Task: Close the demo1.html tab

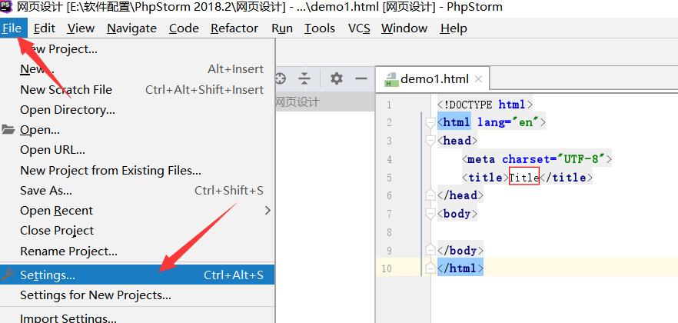Action: [x=478, y=79]
